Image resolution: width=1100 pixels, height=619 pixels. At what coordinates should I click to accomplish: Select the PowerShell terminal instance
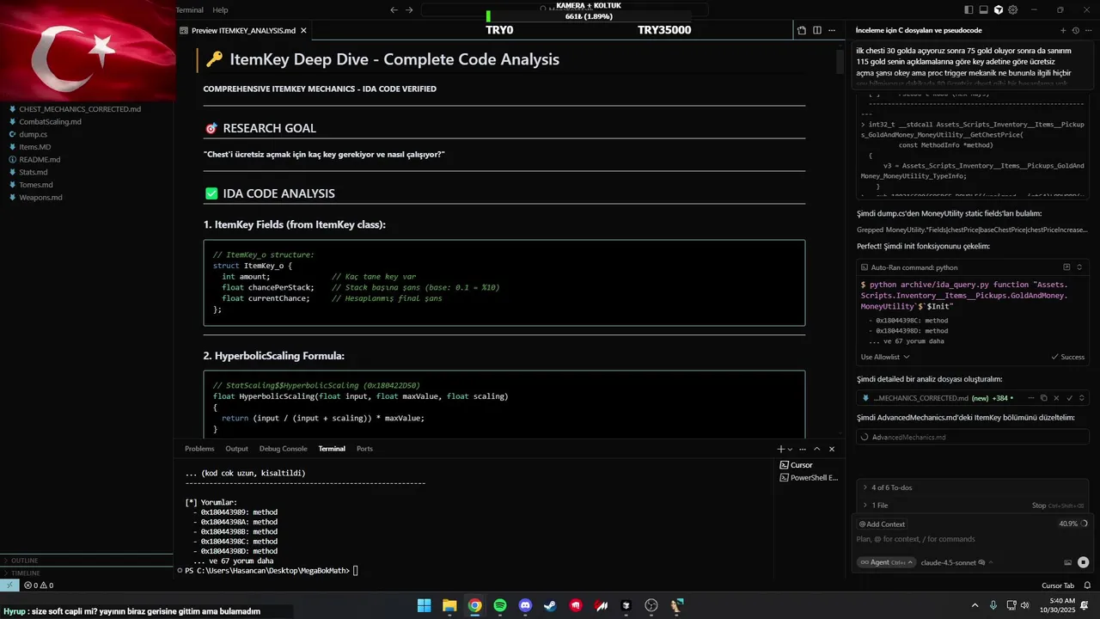point(808,477)
